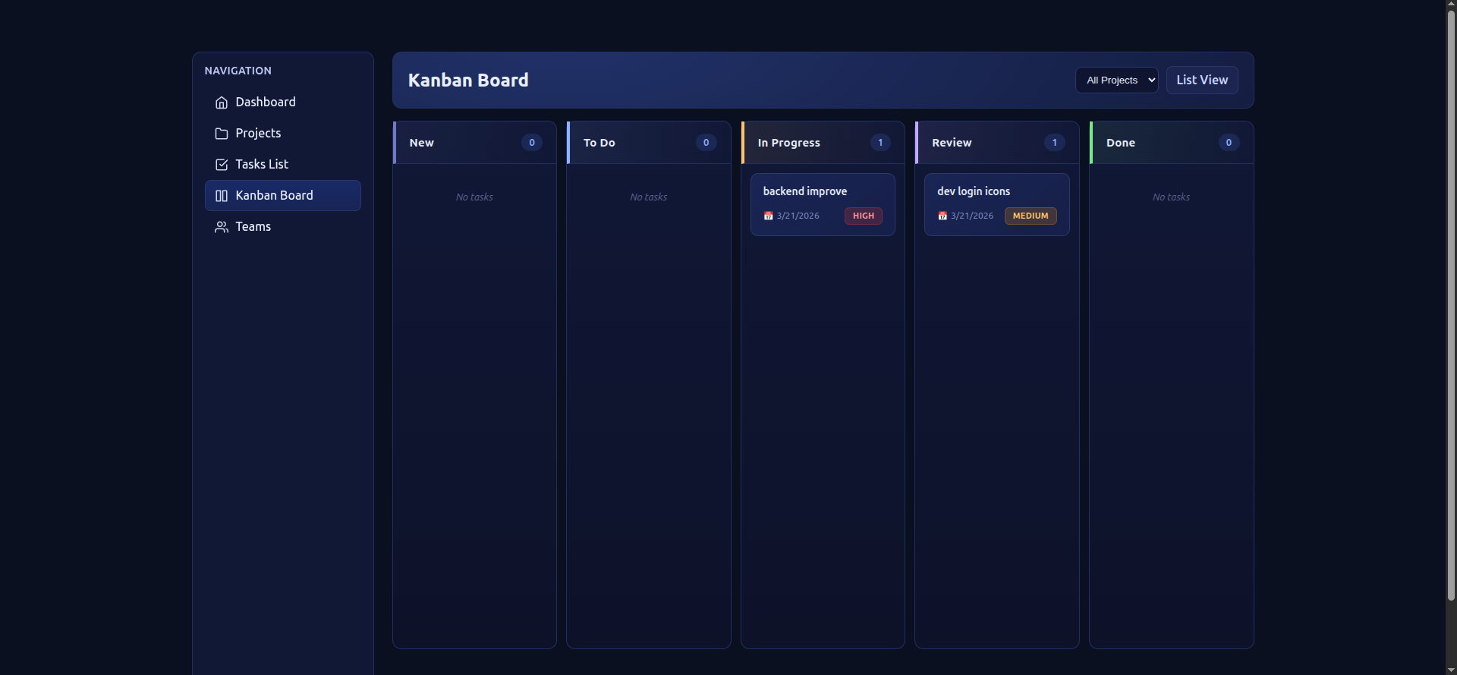The width and height of the screenshot is (1457, 675).
Task: Click the Done column header
Action: [x=1172, y=143]
